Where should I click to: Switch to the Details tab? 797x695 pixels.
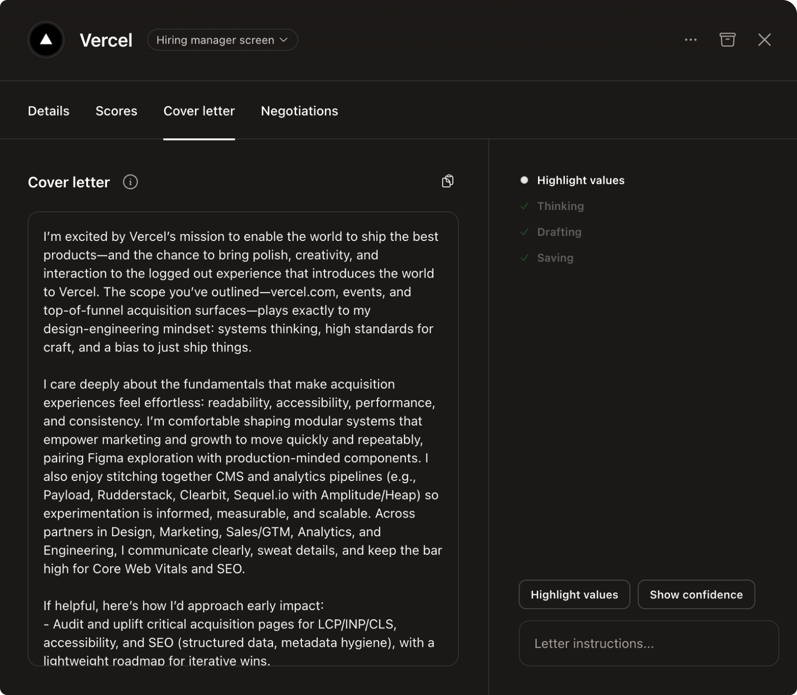[x=49, y=111]
